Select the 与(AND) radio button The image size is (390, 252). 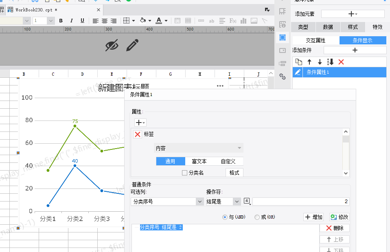(x=225, y=217)
